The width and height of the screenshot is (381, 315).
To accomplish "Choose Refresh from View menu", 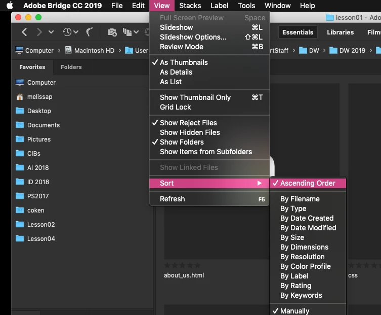I will pyautogui.click(x=209, y=199).
